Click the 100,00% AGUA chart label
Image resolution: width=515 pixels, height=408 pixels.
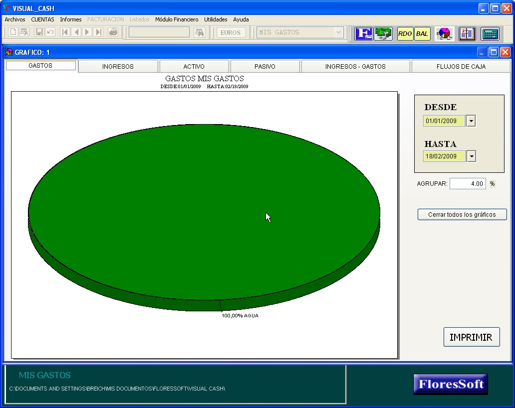tap(240, 315)
